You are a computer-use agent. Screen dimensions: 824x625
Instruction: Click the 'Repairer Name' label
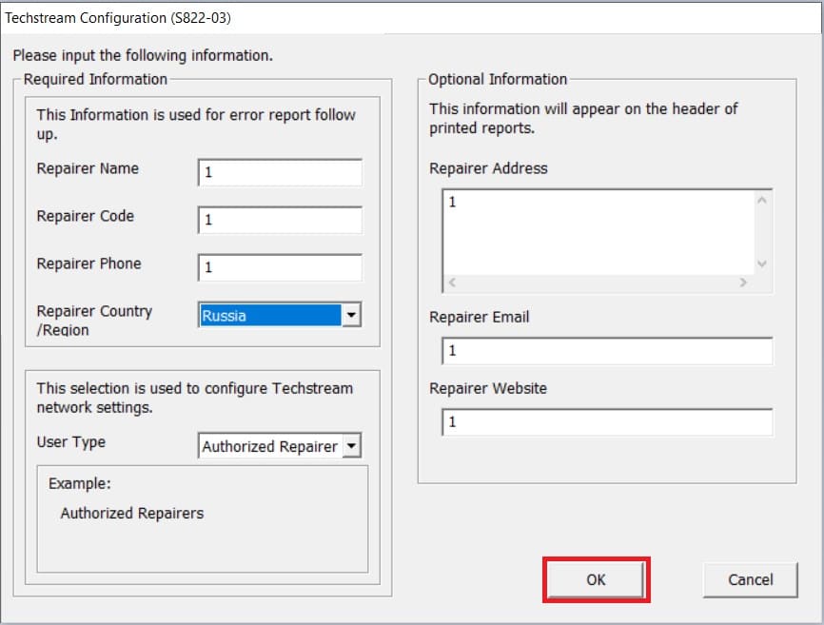[88, 168]
